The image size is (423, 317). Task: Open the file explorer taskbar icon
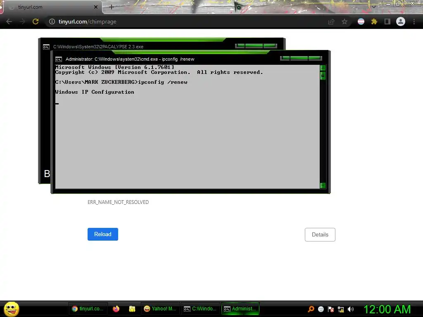click(x=132, y=309)
